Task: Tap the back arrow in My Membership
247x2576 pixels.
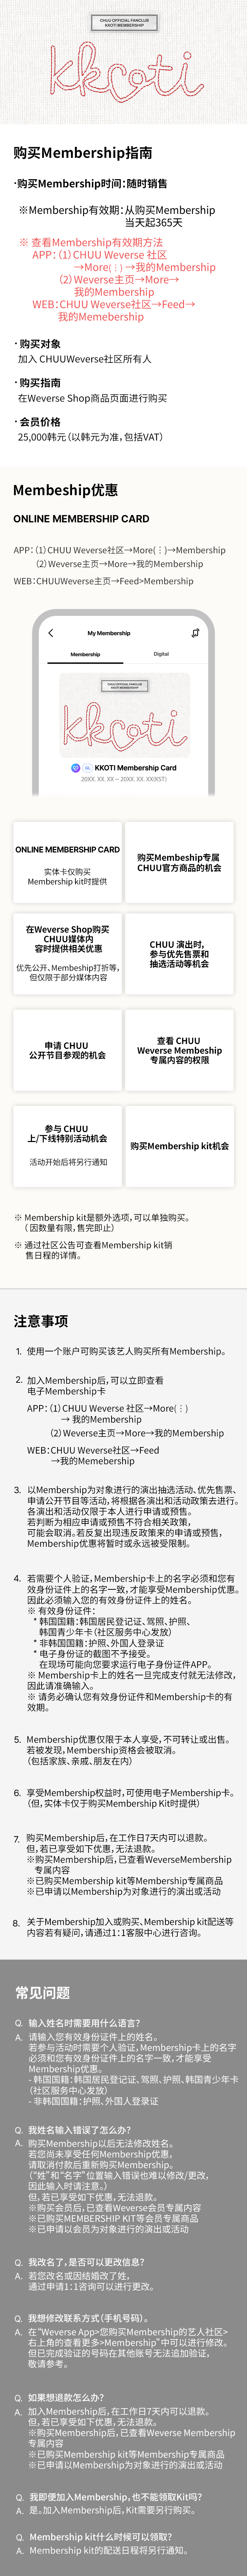Action: point(51,632)
